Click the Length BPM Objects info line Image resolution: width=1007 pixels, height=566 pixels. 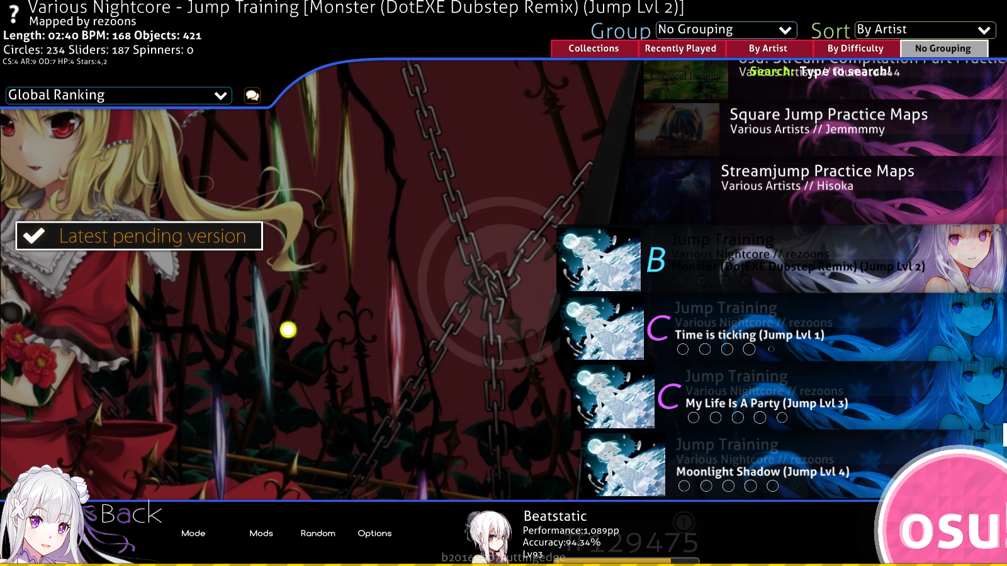point(102,36)
